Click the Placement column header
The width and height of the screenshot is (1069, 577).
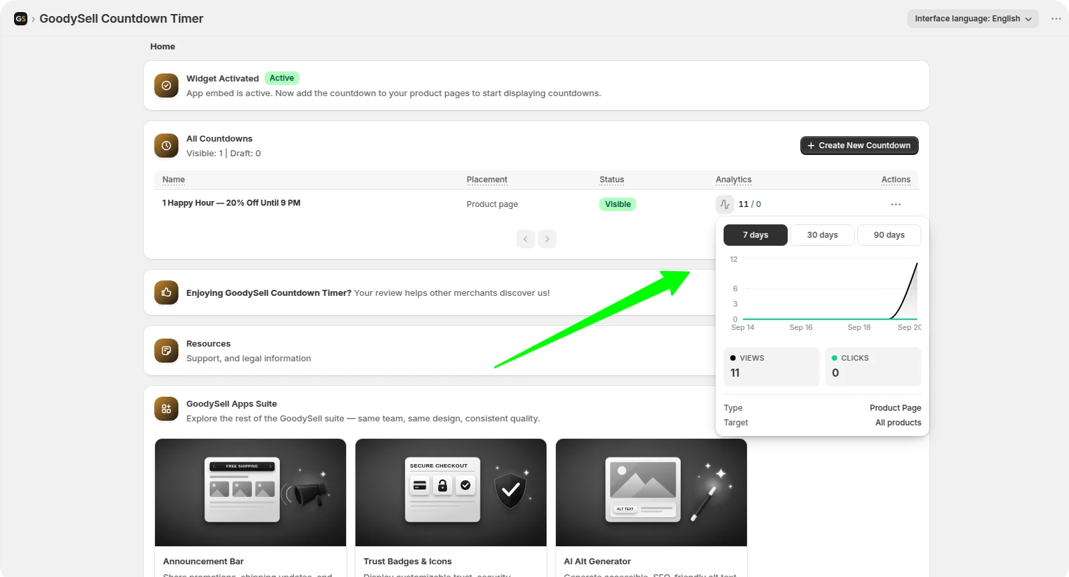point(487,180)
